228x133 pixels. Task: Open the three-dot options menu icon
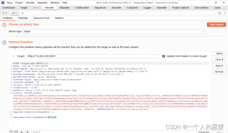[x=225, y=13]
